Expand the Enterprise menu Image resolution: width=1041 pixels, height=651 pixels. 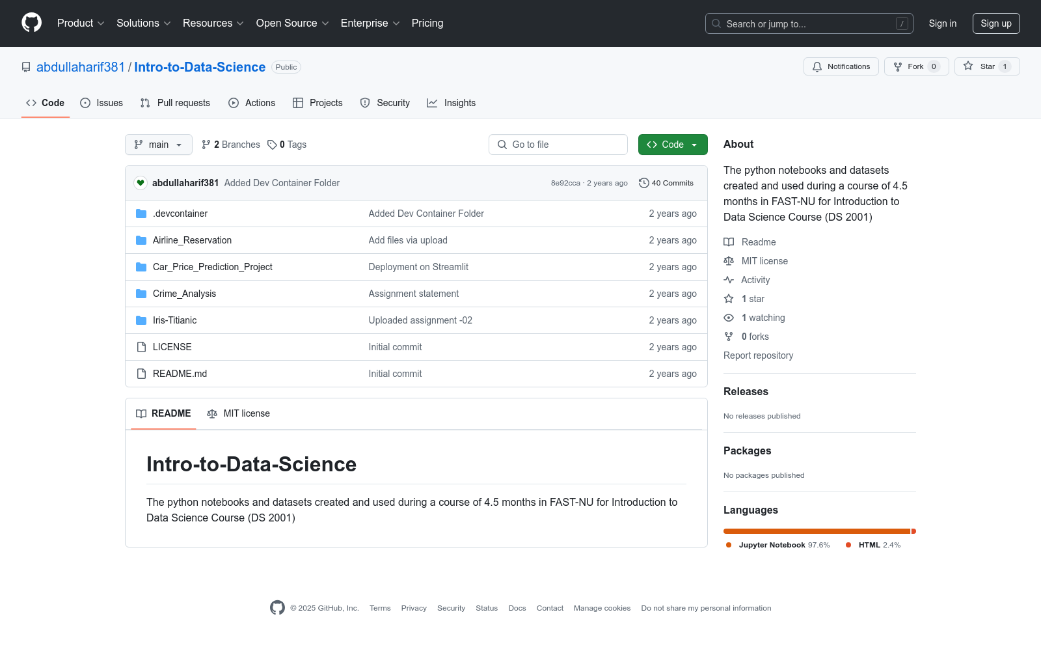click(x=370, y=23)
